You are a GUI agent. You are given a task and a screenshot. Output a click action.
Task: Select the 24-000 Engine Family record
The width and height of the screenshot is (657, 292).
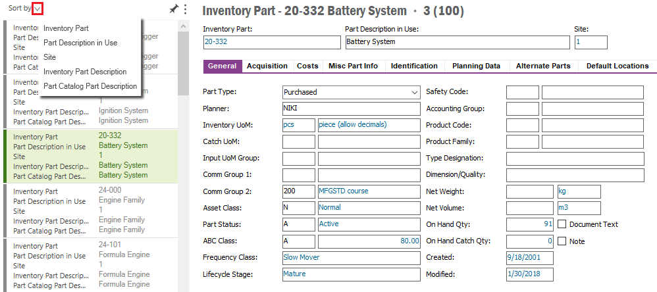pyautogui.click(x=92, y=210)
